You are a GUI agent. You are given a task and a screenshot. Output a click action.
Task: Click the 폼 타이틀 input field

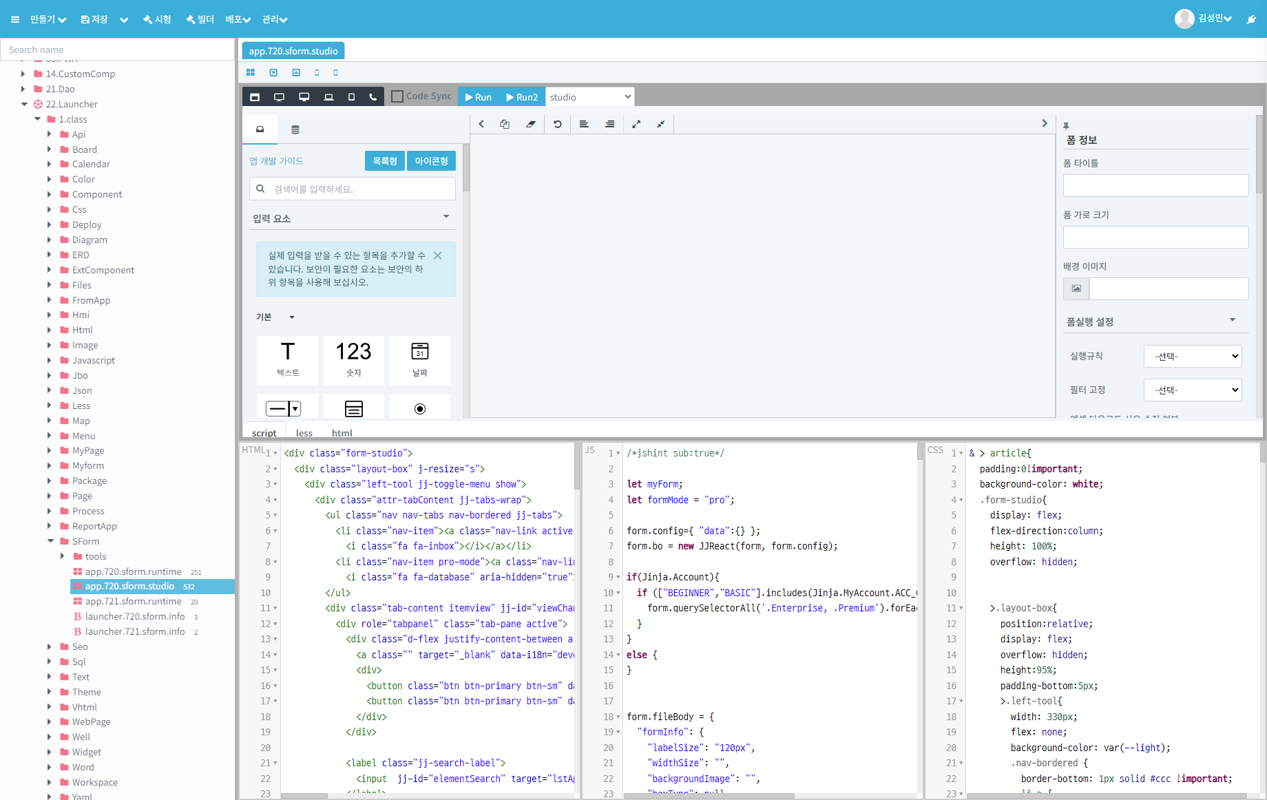[1155, 186]
